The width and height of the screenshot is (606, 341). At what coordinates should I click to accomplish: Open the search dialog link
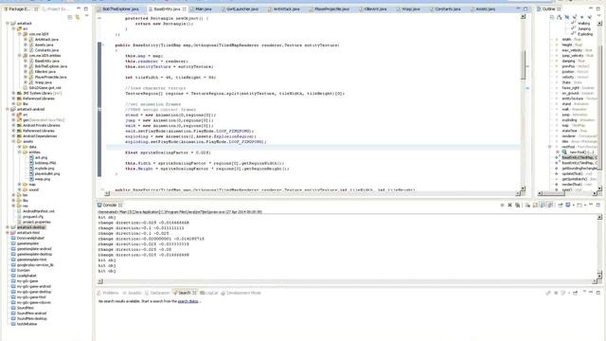pos(187,301)
